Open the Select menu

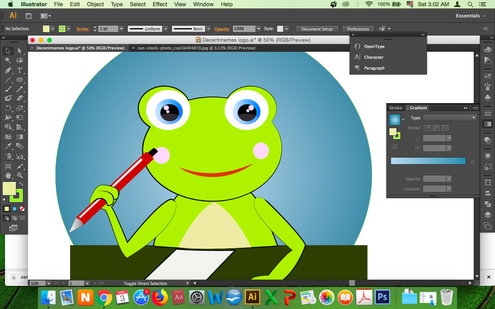click(x=138, y=4)
